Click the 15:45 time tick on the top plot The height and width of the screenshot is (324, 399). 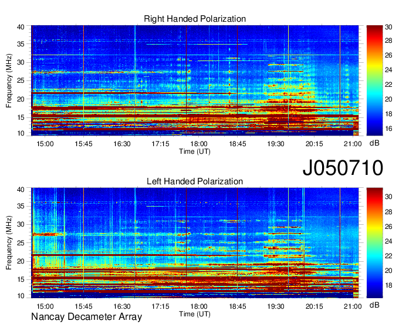click(x=83, y=144)
